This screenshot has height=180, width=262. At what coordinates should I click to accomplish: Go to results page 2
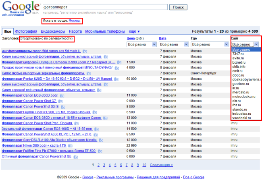pyautogui.click(x=98, y=165)
